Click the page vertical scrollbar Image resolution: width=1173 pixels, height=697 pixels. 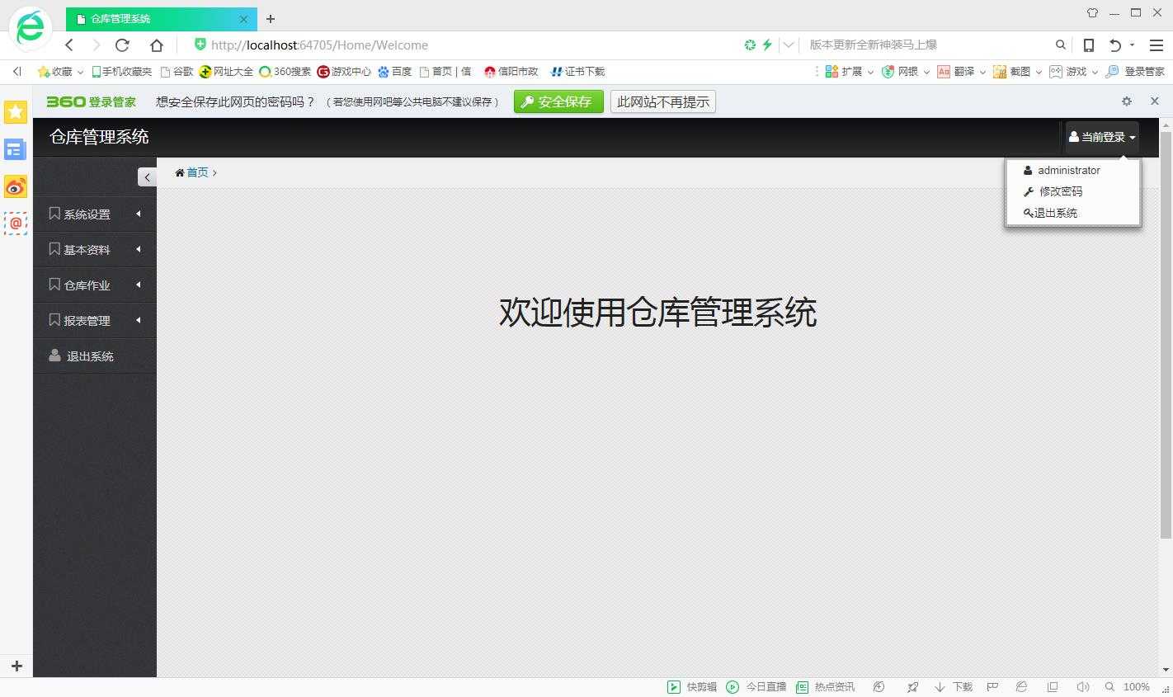click(x=1166, y=334)
